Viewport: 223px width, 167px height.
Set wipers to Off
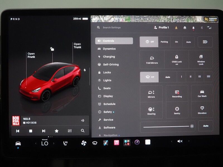149,77
